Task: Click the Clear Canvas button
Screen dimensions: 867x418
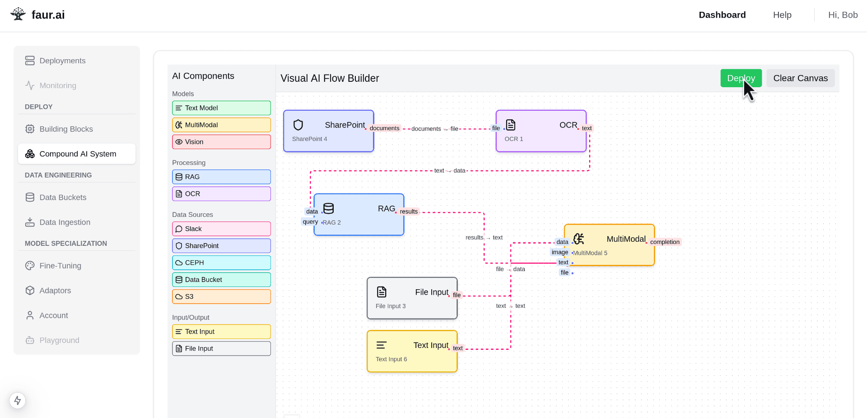Action: (x=801, y=78)
